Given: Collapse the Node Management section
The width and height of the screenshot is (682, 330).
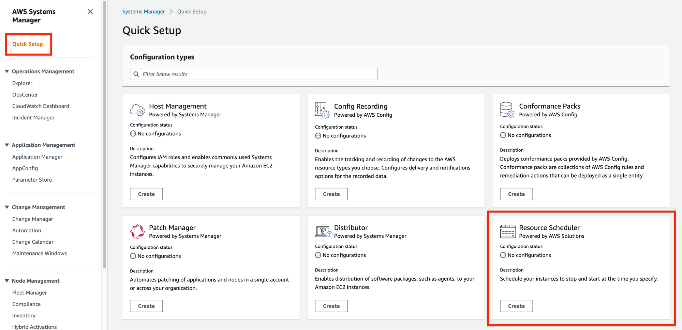Looking at the screenshot, I should pyautogui.click(x=7, y=281).
